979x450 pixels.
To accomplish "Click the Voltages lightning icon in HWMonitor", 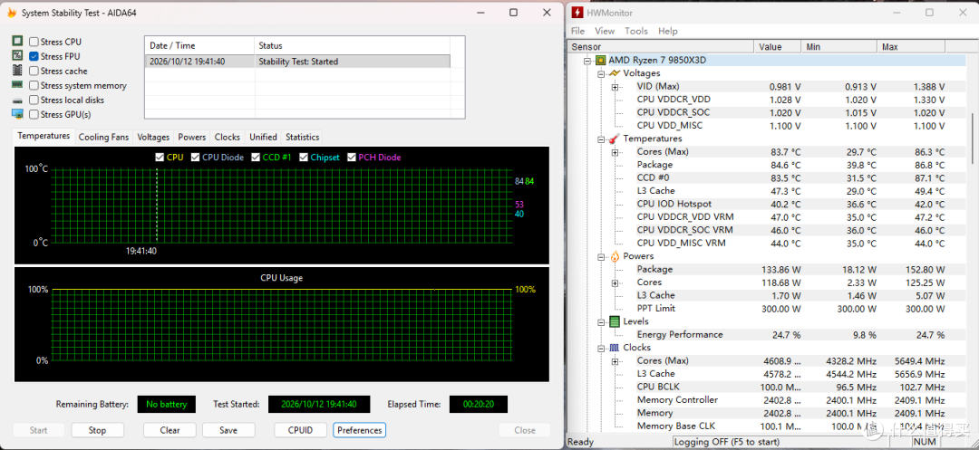I will pos(615,73).
